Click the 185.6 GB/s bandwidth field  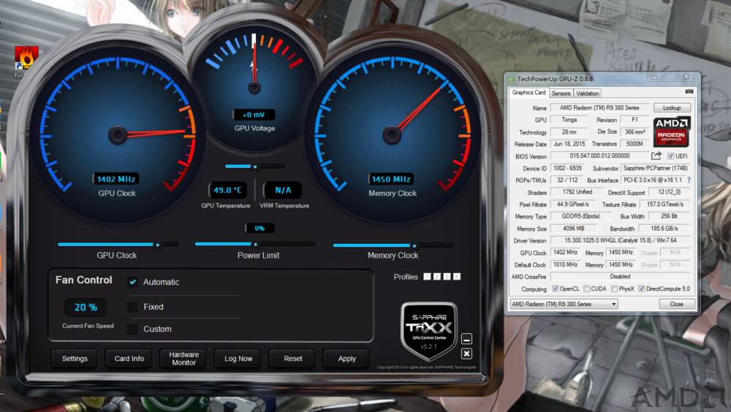pyautogui.click(x=664, y=229)
